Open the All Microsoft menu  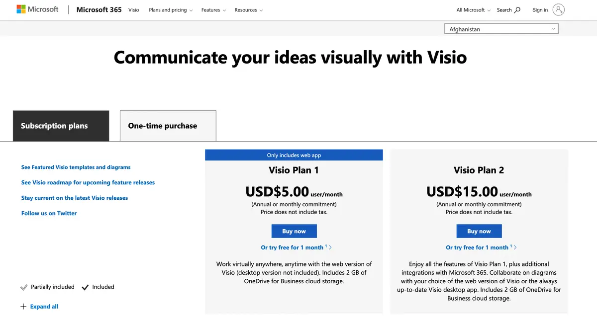474,10
